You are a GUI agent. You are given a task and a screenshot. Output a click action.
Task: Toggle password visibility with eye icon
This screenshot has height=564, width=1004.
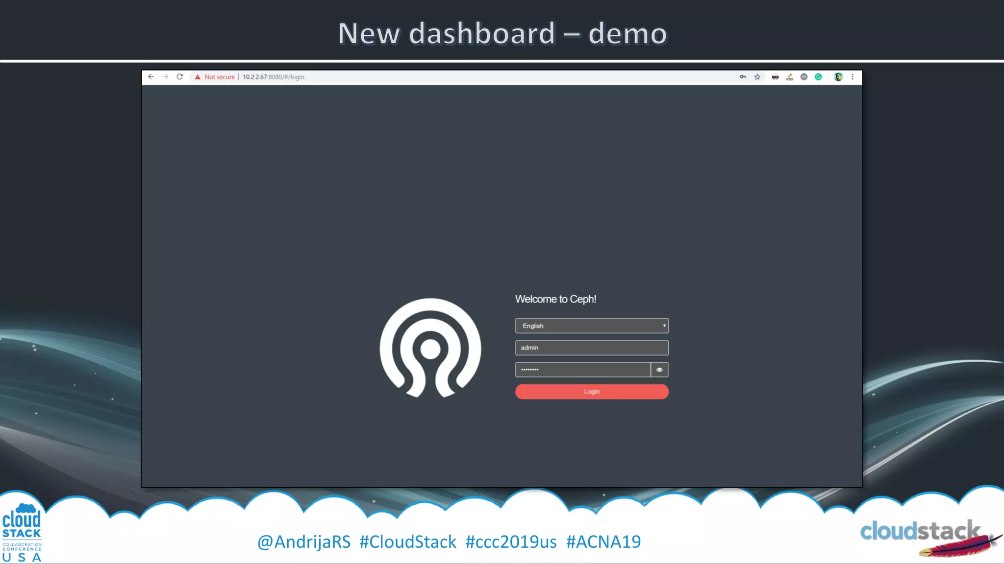tap(659, 370)
